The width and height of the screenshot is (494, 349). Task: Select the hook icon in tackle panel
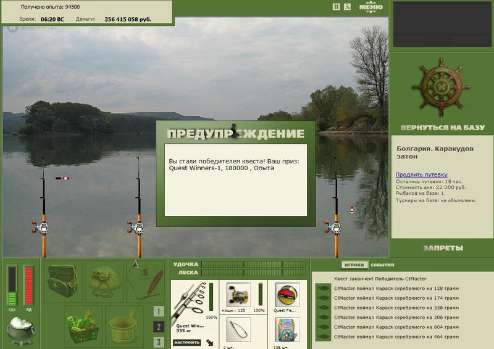coord(238,330)
